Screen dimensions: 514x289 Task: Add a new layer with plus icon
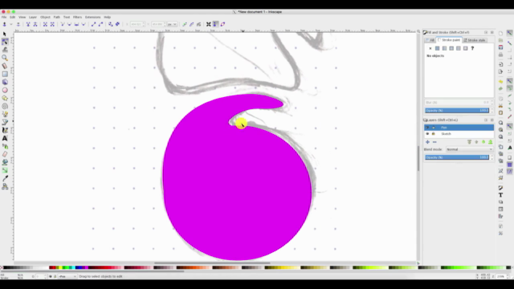coord(427,142)
